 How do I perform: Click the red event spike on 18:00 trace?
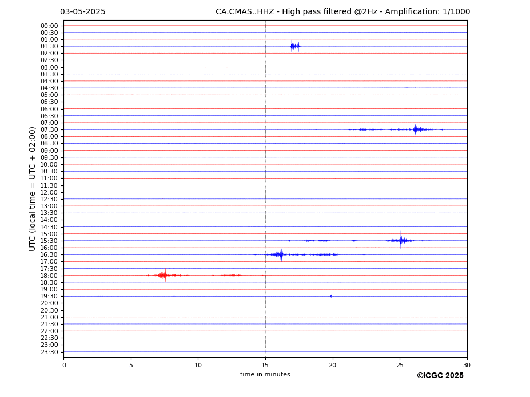(165, 276)
